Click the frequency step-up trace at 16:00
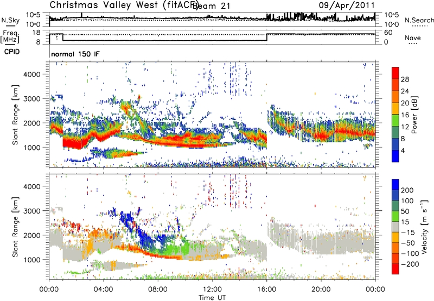The width and height of the screenshot is (434, 301). [x=267, y=37]
